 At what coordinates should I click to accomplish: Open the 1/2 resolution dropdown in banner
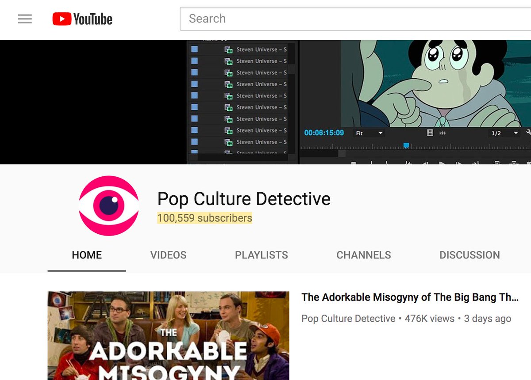click(x=504, y=133)
